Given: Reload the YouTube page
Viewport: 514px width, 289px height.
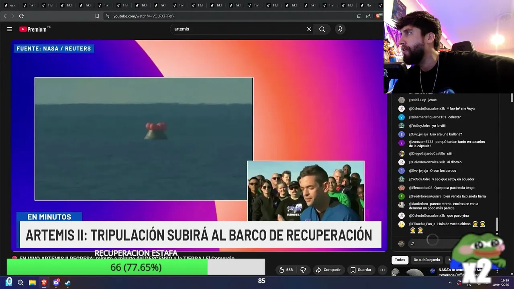Looking at the screenshot, I should click(x=21, y=16).
